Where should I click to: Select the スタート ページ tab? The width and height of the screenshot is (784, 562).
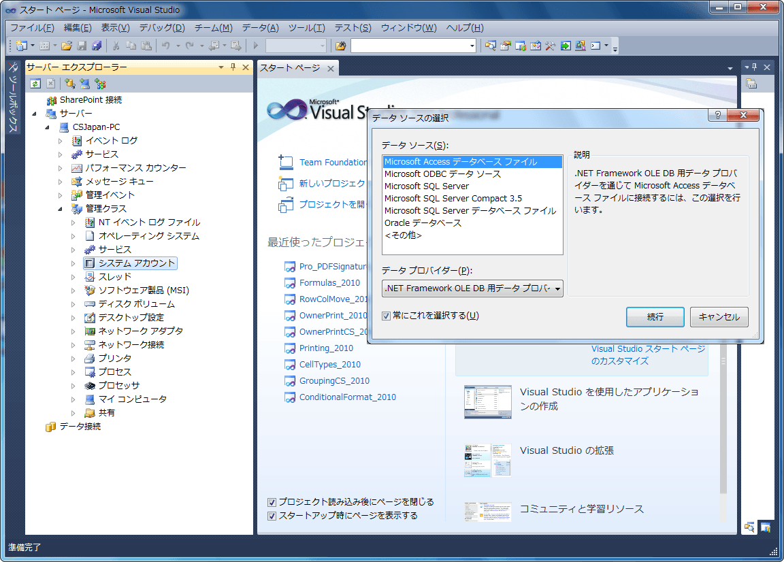pyautogui.click(x=291, y=68)
